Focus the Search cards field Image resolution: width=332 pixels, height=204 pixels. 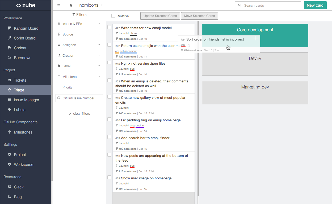(268, 5)
